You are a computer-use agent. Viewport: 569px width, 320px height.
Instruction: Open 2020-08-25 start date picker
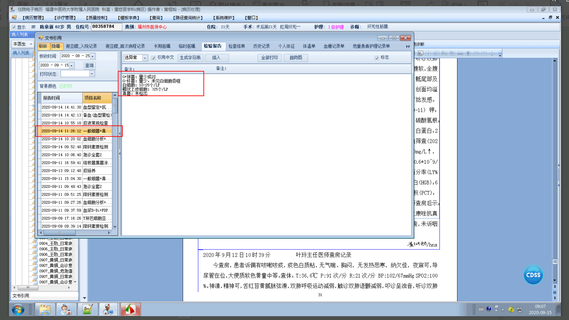(92, 56)
